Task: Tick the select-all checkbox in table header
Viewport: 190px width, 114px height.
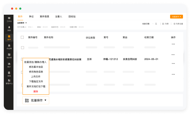Action: point(22,37)
